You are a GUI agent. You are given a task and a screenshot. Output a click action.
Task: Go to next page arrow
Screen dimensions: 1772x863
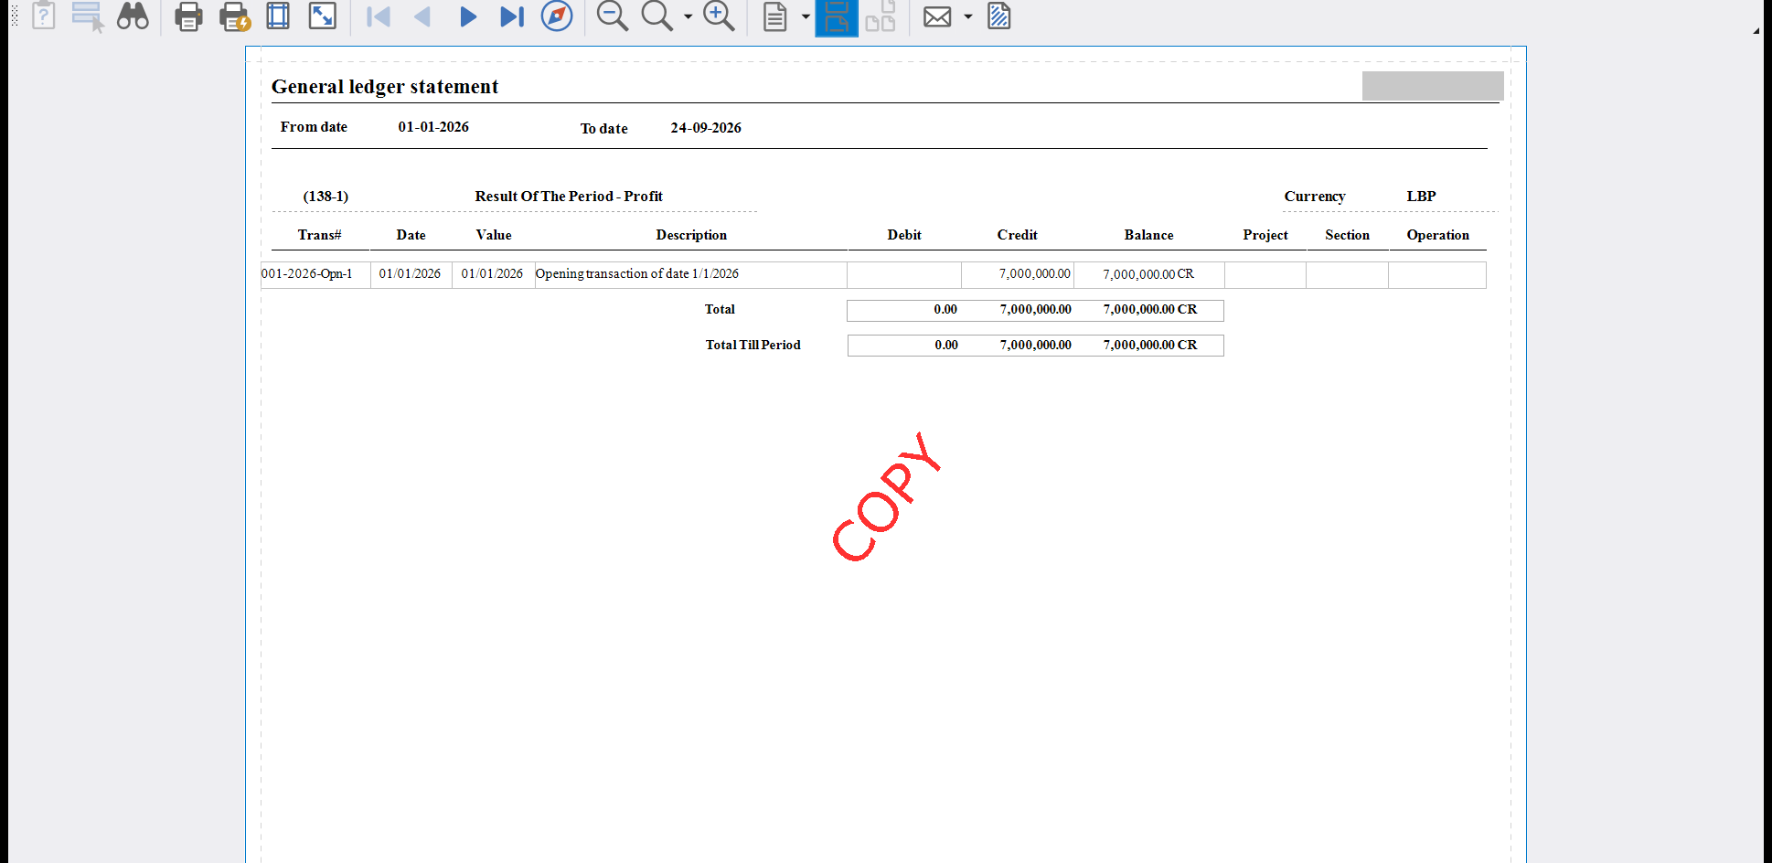[x=467, y=16]
